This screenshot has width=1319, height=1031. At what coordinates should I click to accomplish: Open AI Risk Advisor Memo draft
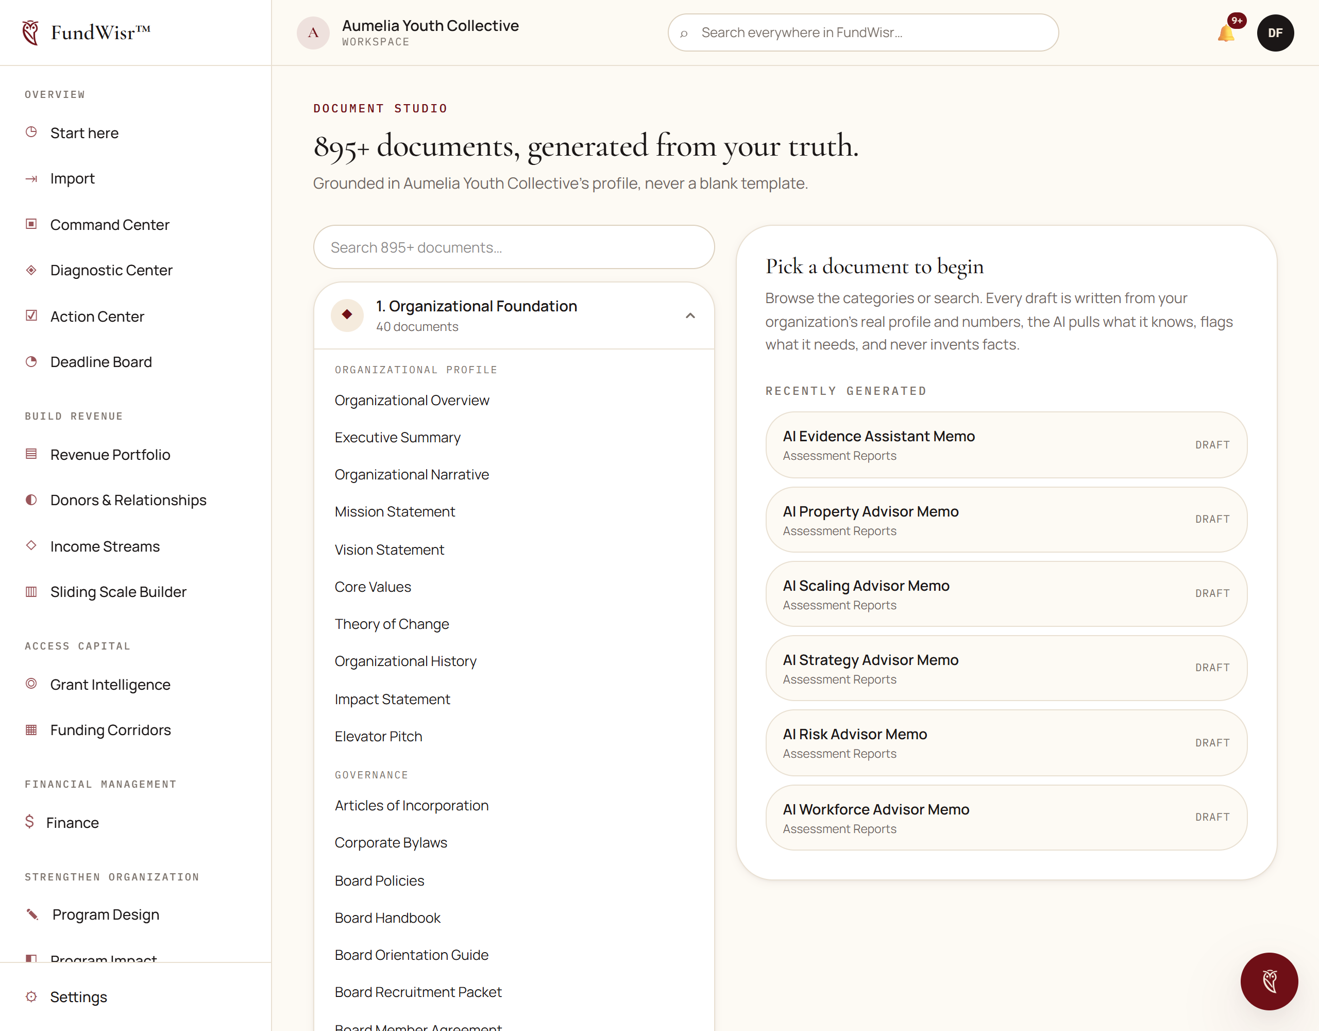coord(1006,743)
